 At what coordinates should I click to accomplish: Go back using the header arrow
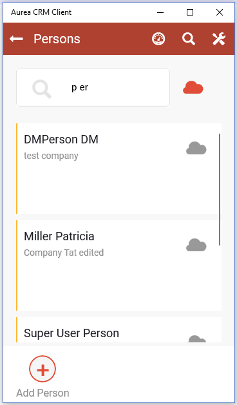[16, 39]
